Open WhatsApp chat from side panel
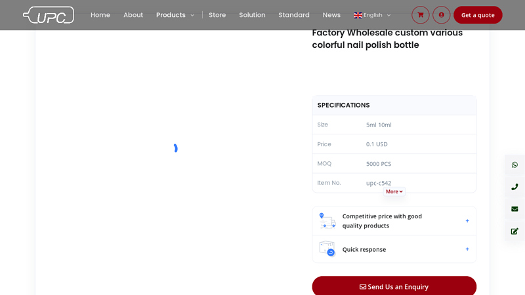The width and height of the screenshot is (525, 295). [514, 165]
